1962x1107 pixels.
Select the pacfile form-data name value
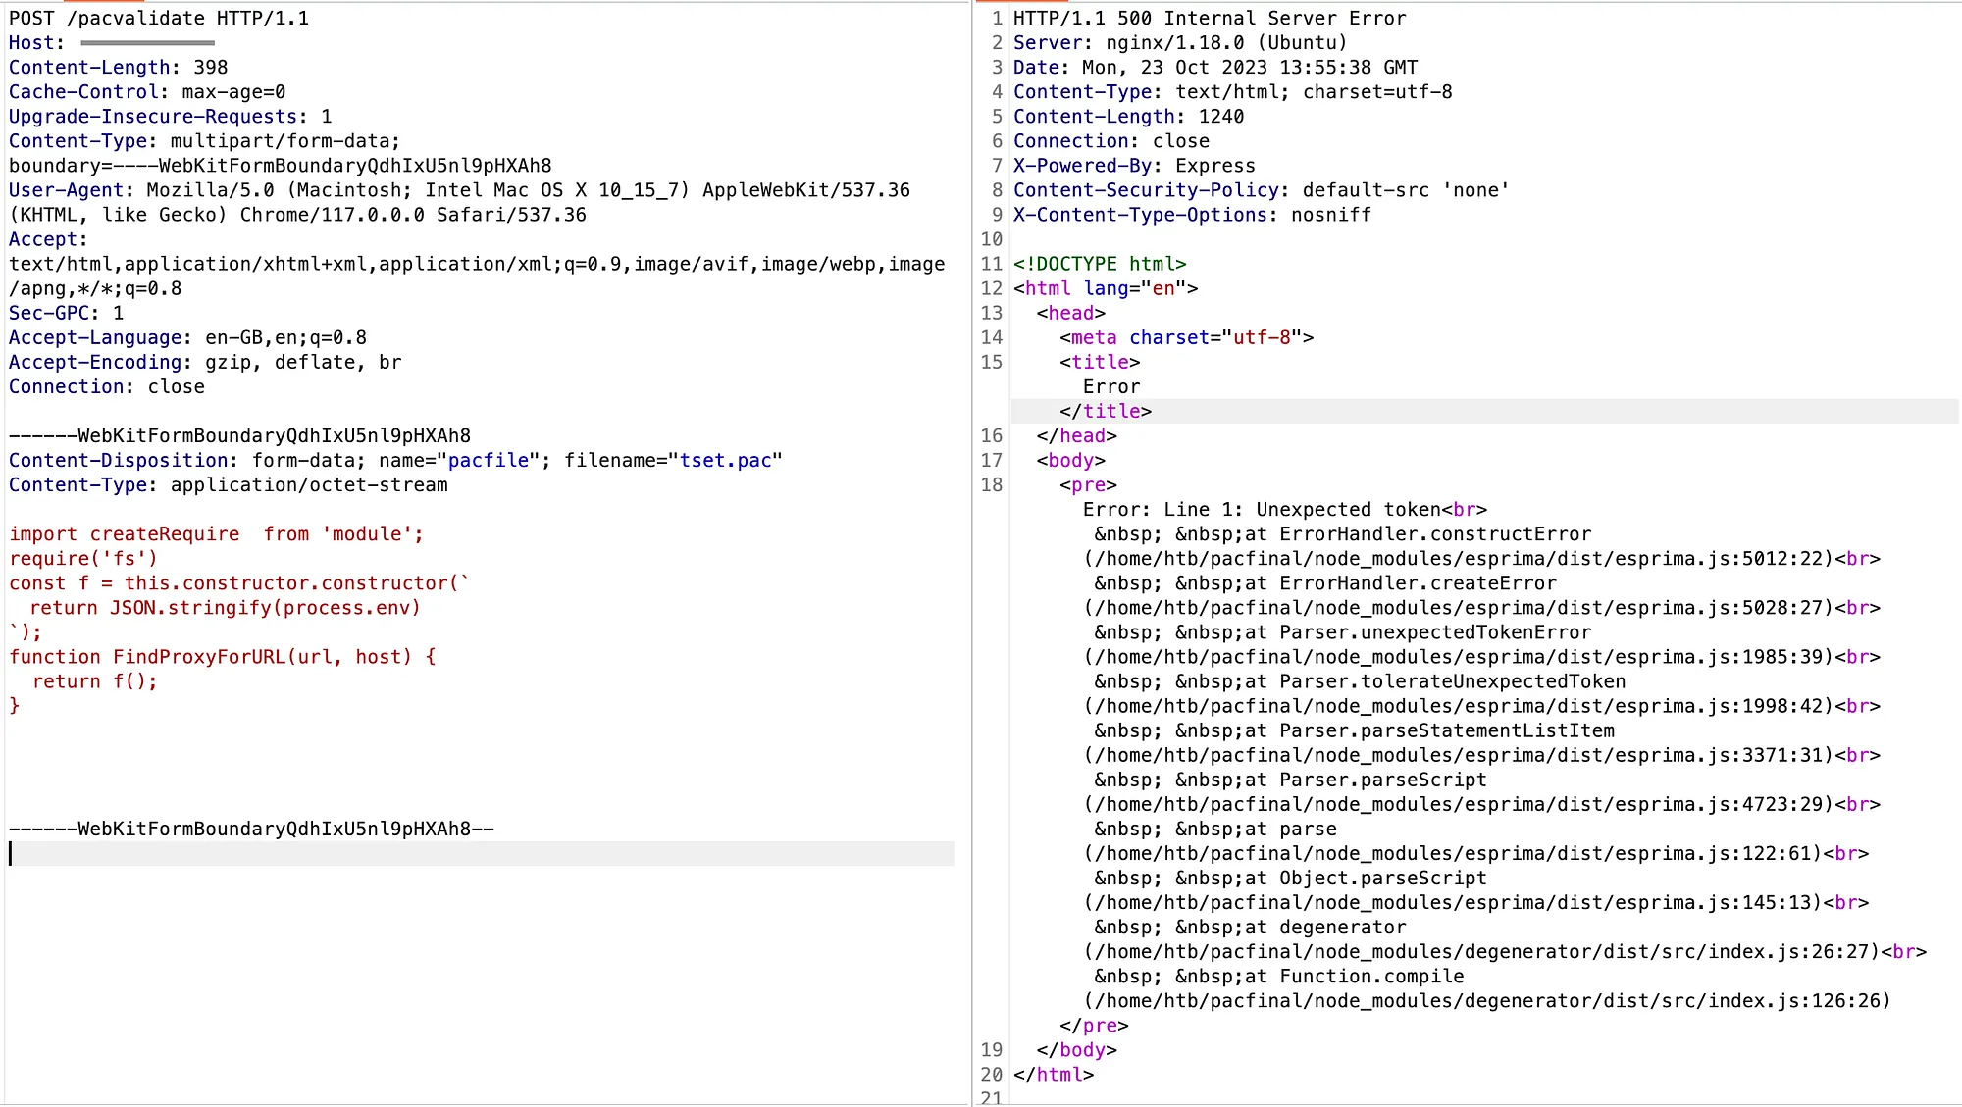[489, 460]
